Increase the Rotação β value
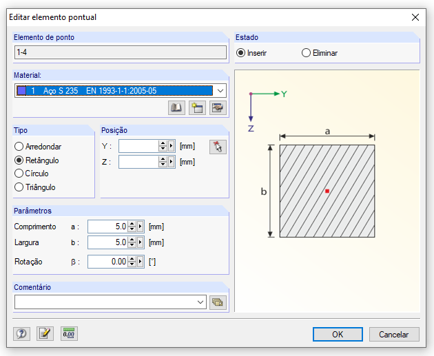The height and width of the screenshot is (356, 434). tap(132, 259)
